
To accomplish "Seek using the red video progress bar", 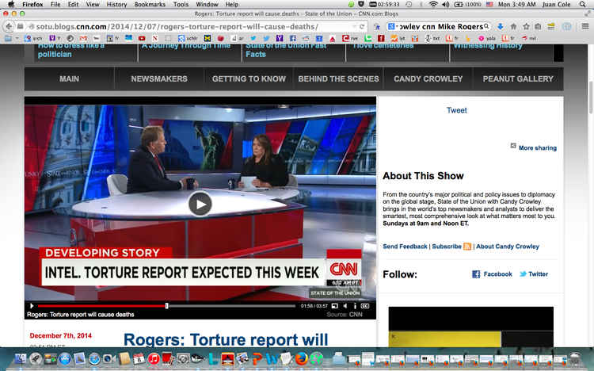I will (x=102, y=306).
